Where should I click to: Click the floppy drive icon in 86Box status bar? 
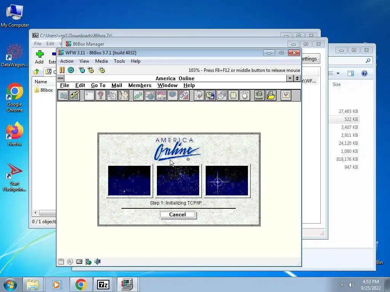[61, 262]
